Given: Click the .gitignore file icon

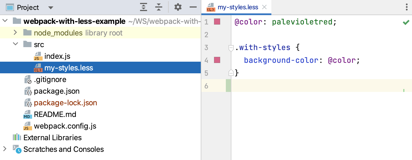Looking at the screenshot, I should [x=28, y=79].
